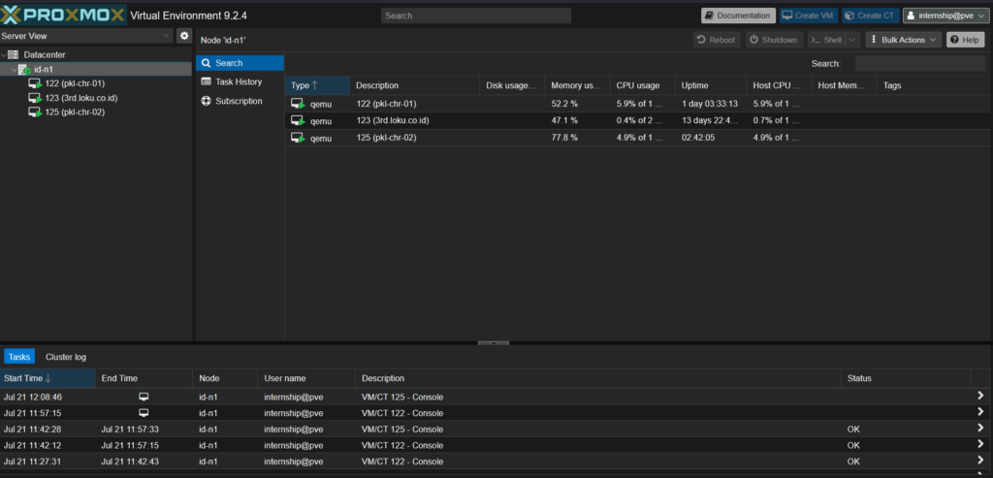Sort tasks by Start Time

tap(48, 378)
